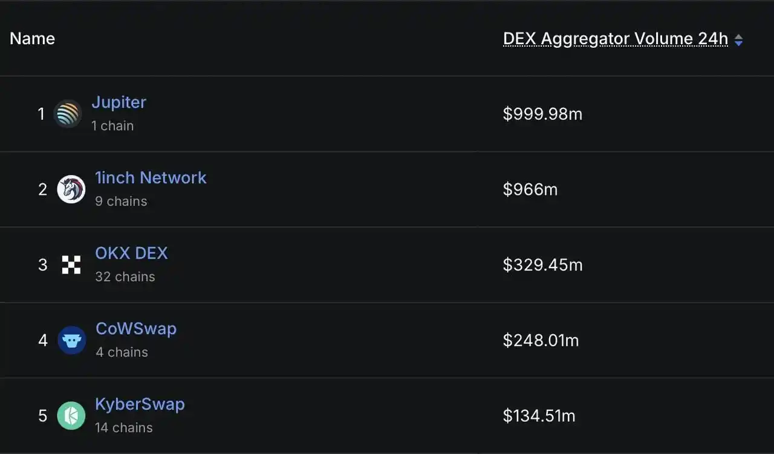Click 1inch's $966m volume value
The image size is (774, 454).
pos(530,189)
